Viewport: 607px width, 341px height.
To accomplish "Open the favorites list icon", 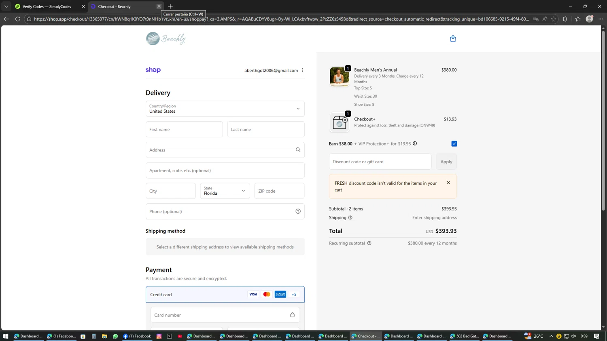I will click(578, 19).
